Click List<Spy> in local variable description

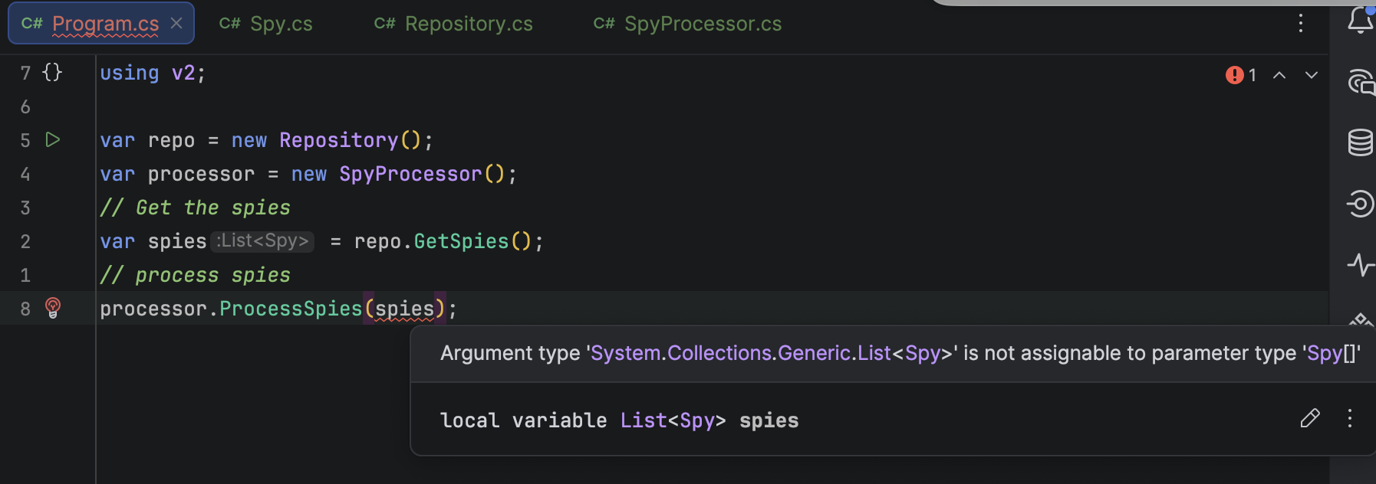coord(673,420)
